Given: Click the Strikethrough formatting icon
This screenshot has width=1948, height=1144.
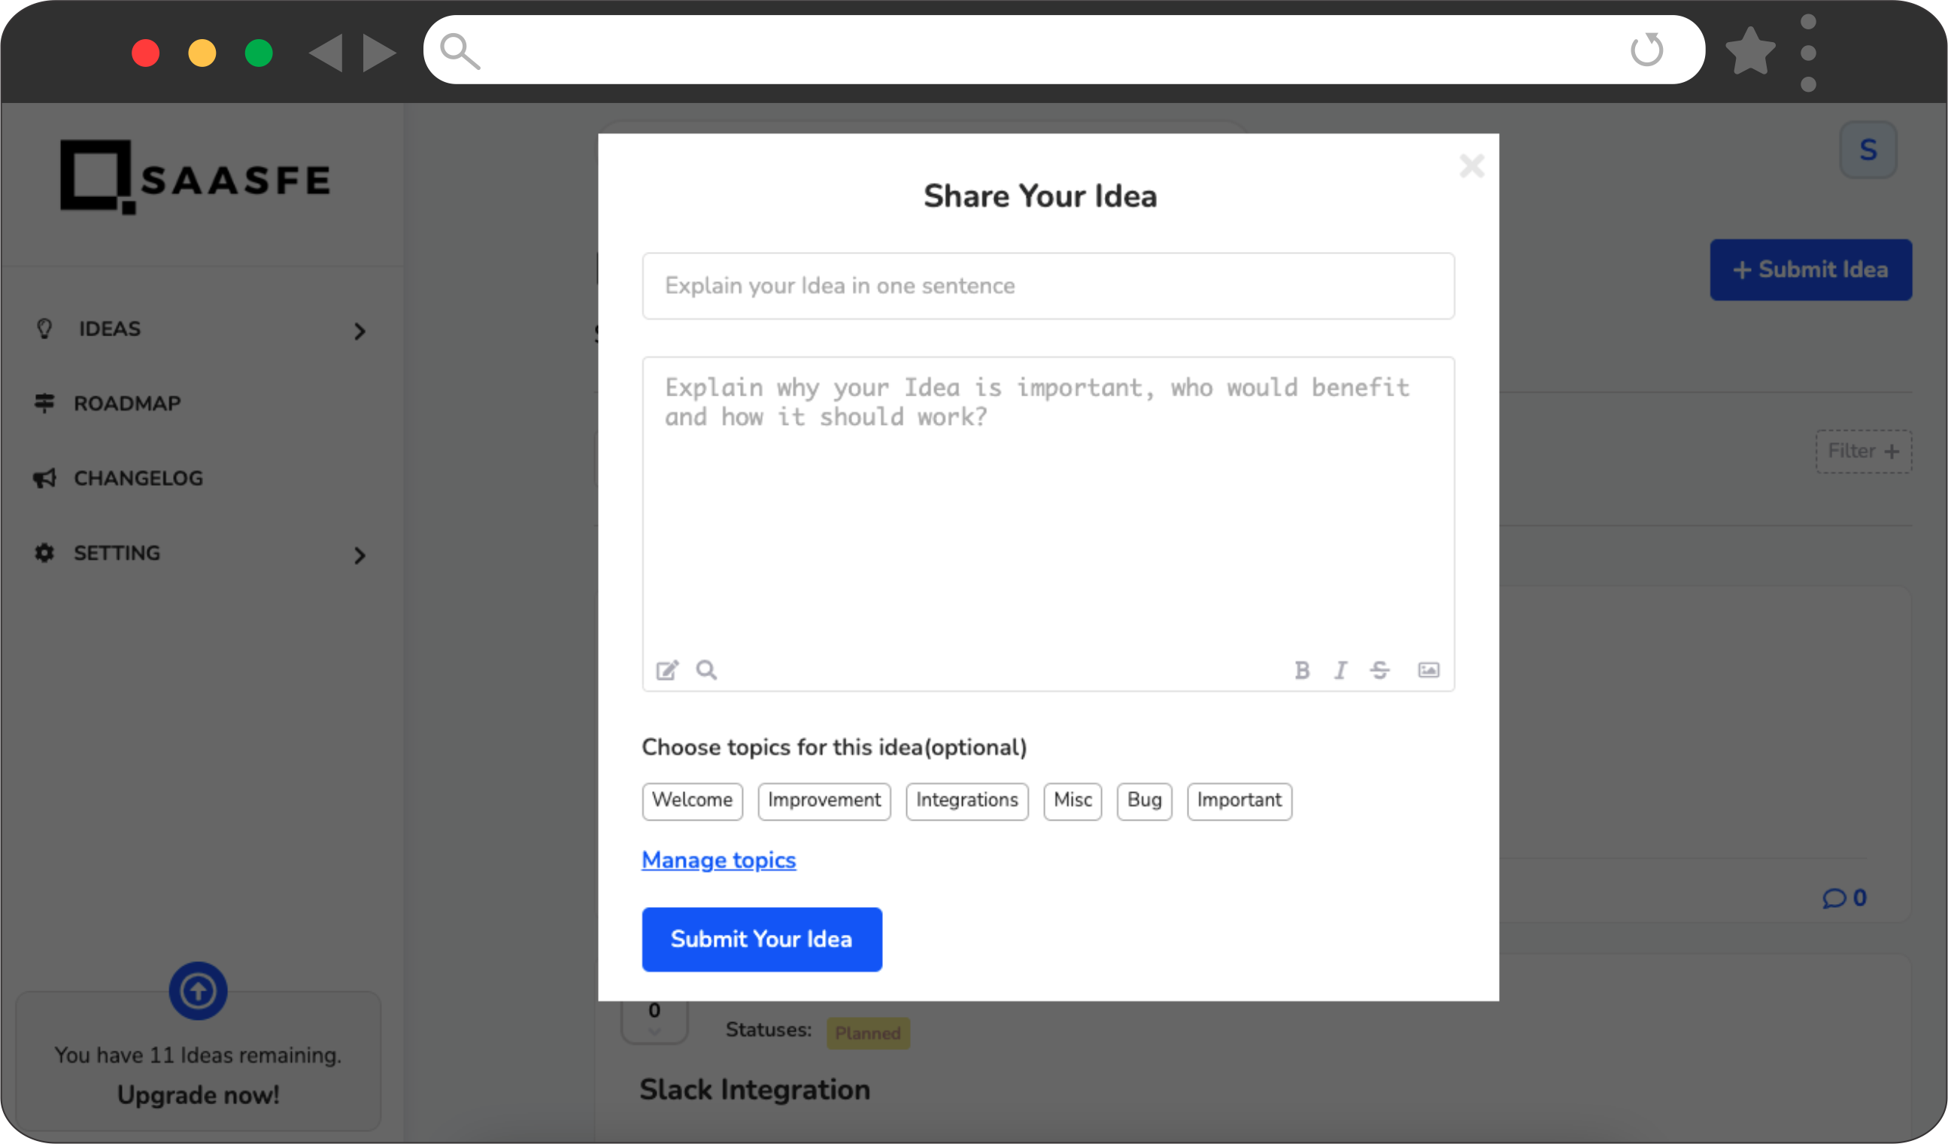Looking at the screenshot, I should [x=1379, y=669].
